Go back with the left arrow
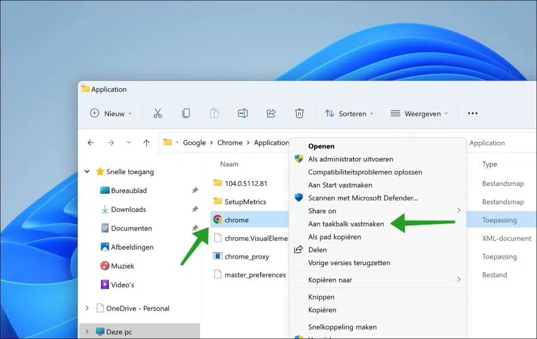This screenshot has height=339, width=537. tap(91, 142)
